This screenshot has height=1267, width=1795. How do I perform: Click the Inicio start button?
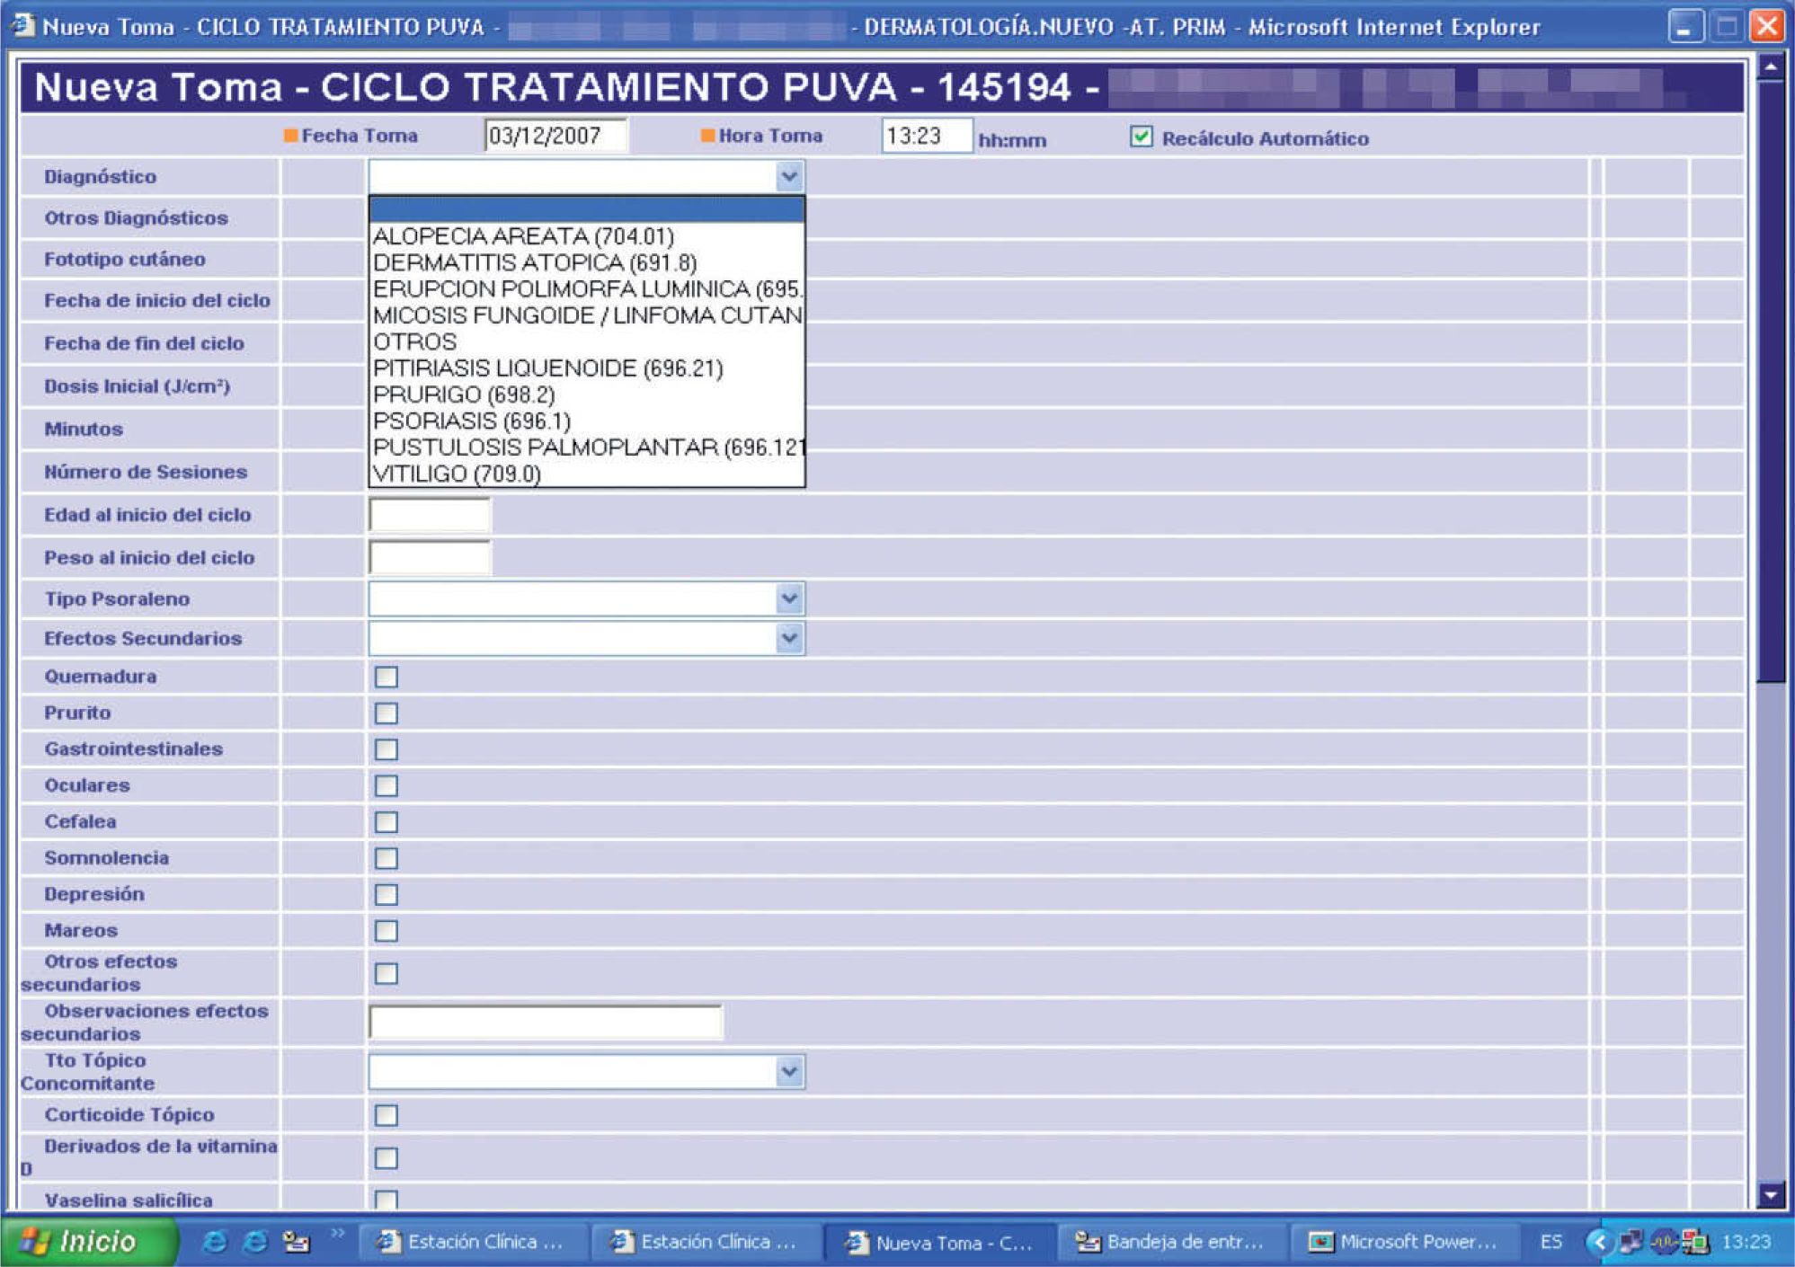click(x=86, y=1241)
